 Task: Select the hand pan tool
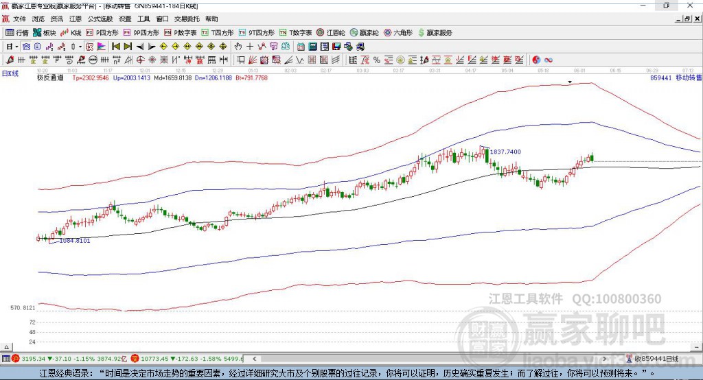click(x=238, y=47)
